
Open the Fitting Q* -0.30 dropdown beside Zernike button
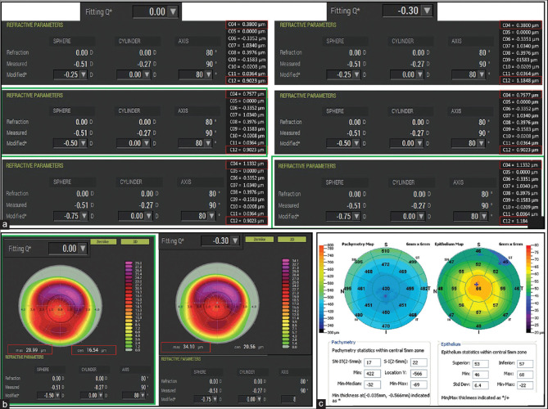[x=221, y=240]
